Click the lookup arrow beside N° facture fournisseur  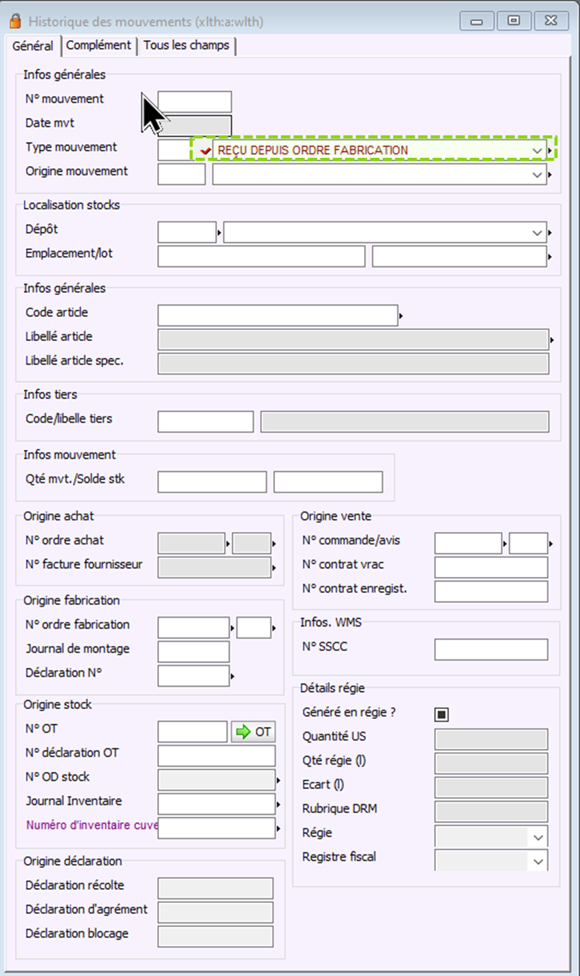click(274, 568)
